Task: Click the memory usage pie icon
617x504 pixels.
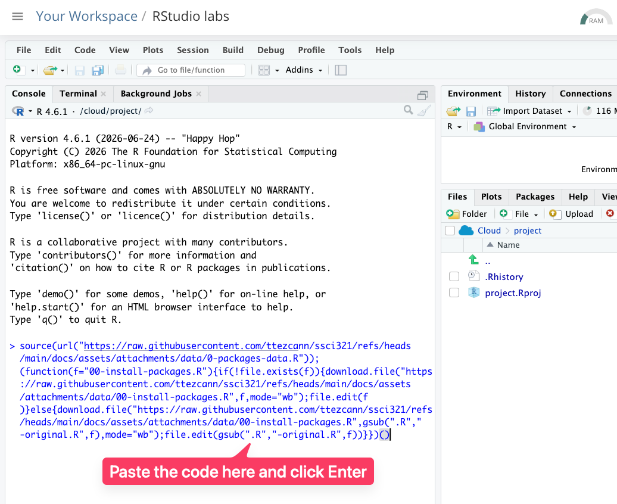Action: 587,111
